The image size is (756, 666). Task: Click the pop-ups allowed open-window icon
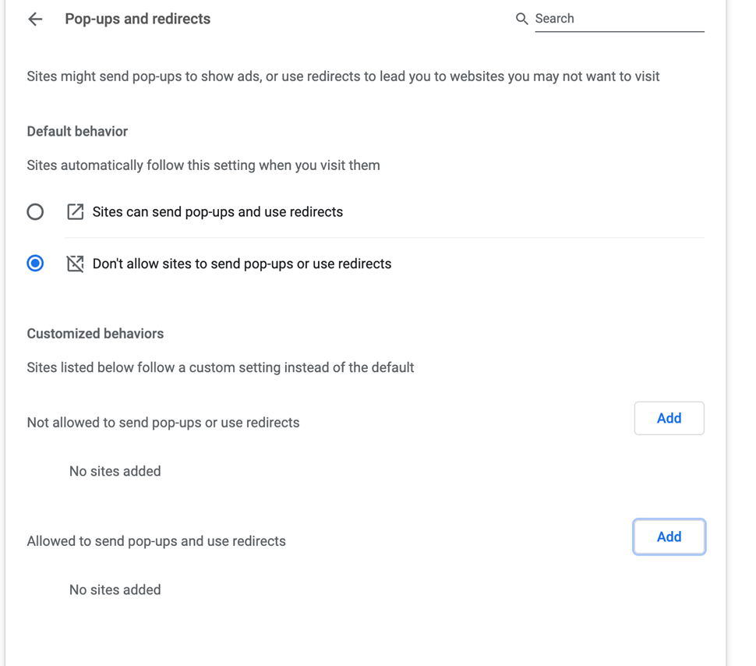pos(75,212)
